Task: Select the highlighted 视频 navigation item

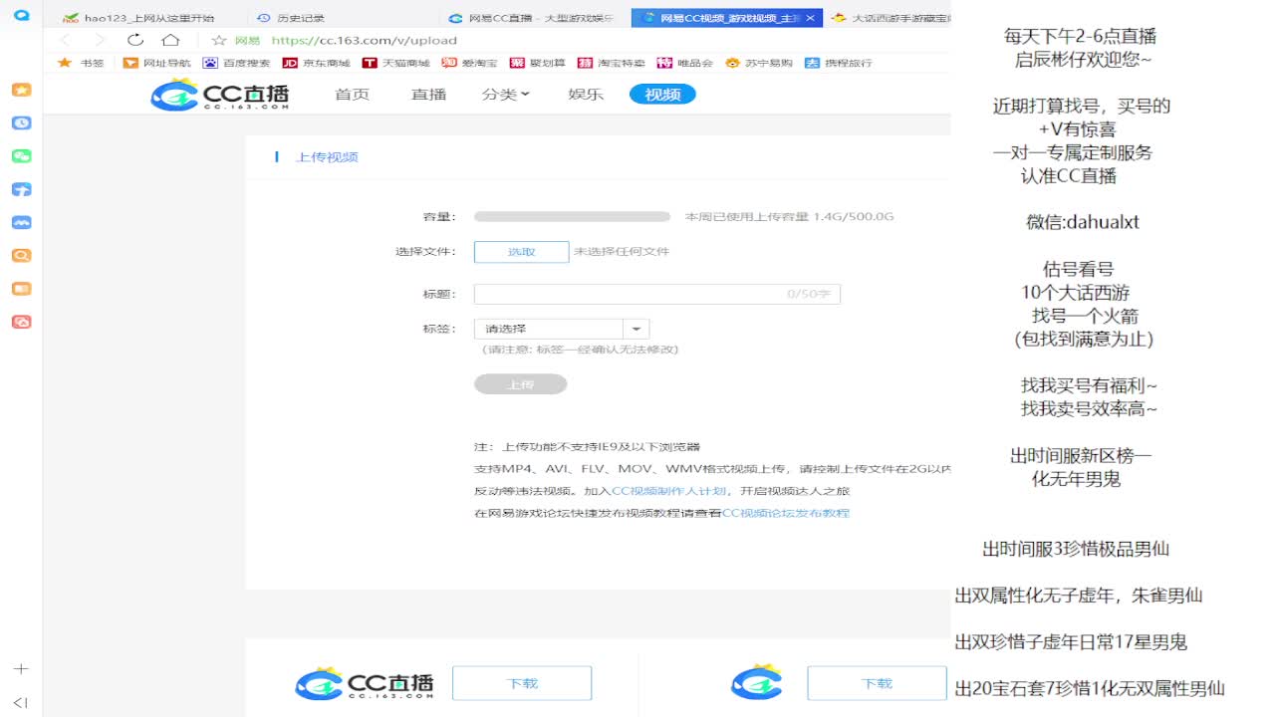Action: tap(662, 95)
